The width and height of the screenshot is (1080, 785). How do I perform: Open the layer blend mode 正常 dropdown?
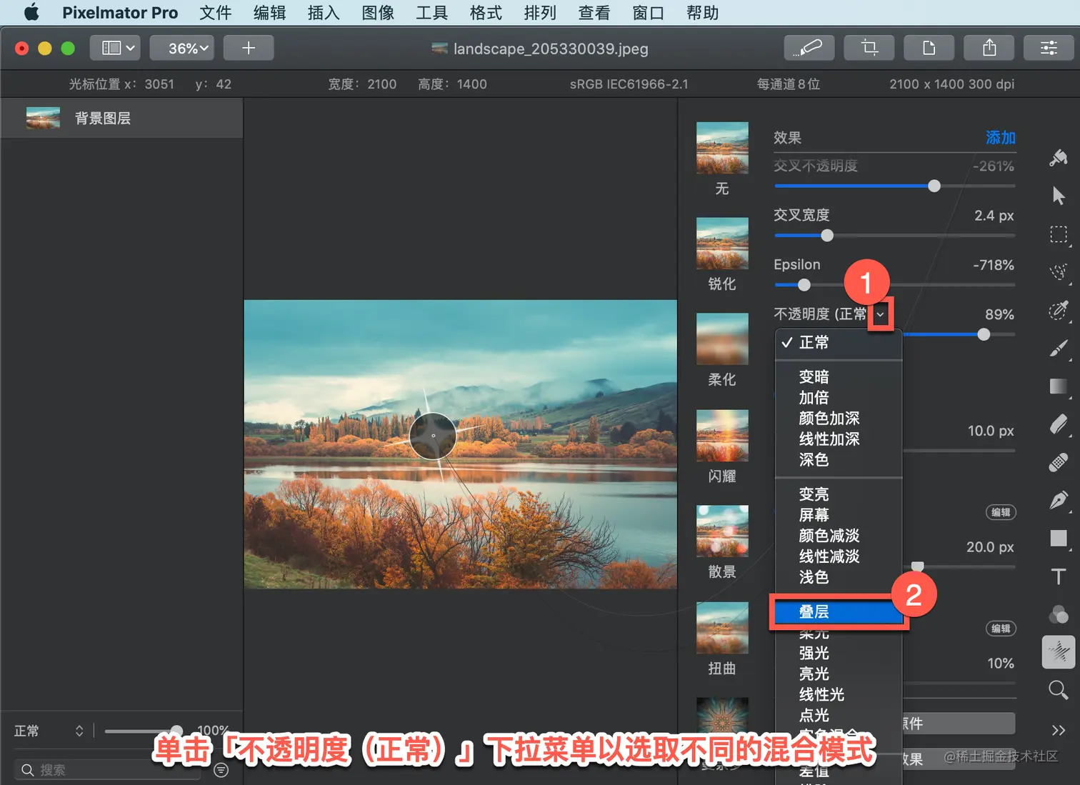tap(49, 731)
